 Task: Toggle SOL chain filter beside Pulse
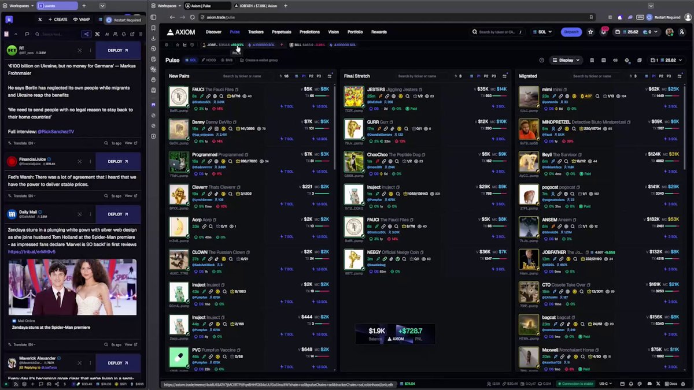coord(191,60)
